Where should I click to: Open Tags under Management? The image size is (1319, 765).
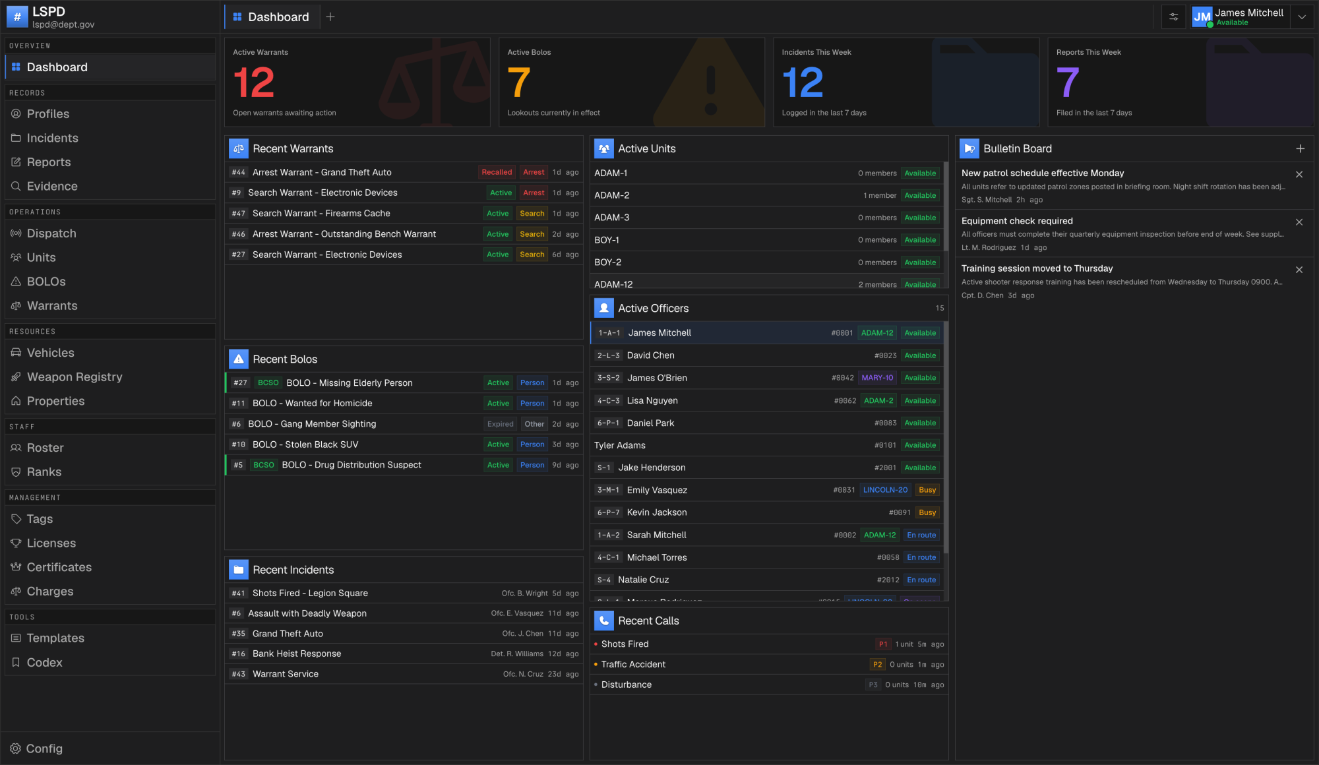click(110, 519)
